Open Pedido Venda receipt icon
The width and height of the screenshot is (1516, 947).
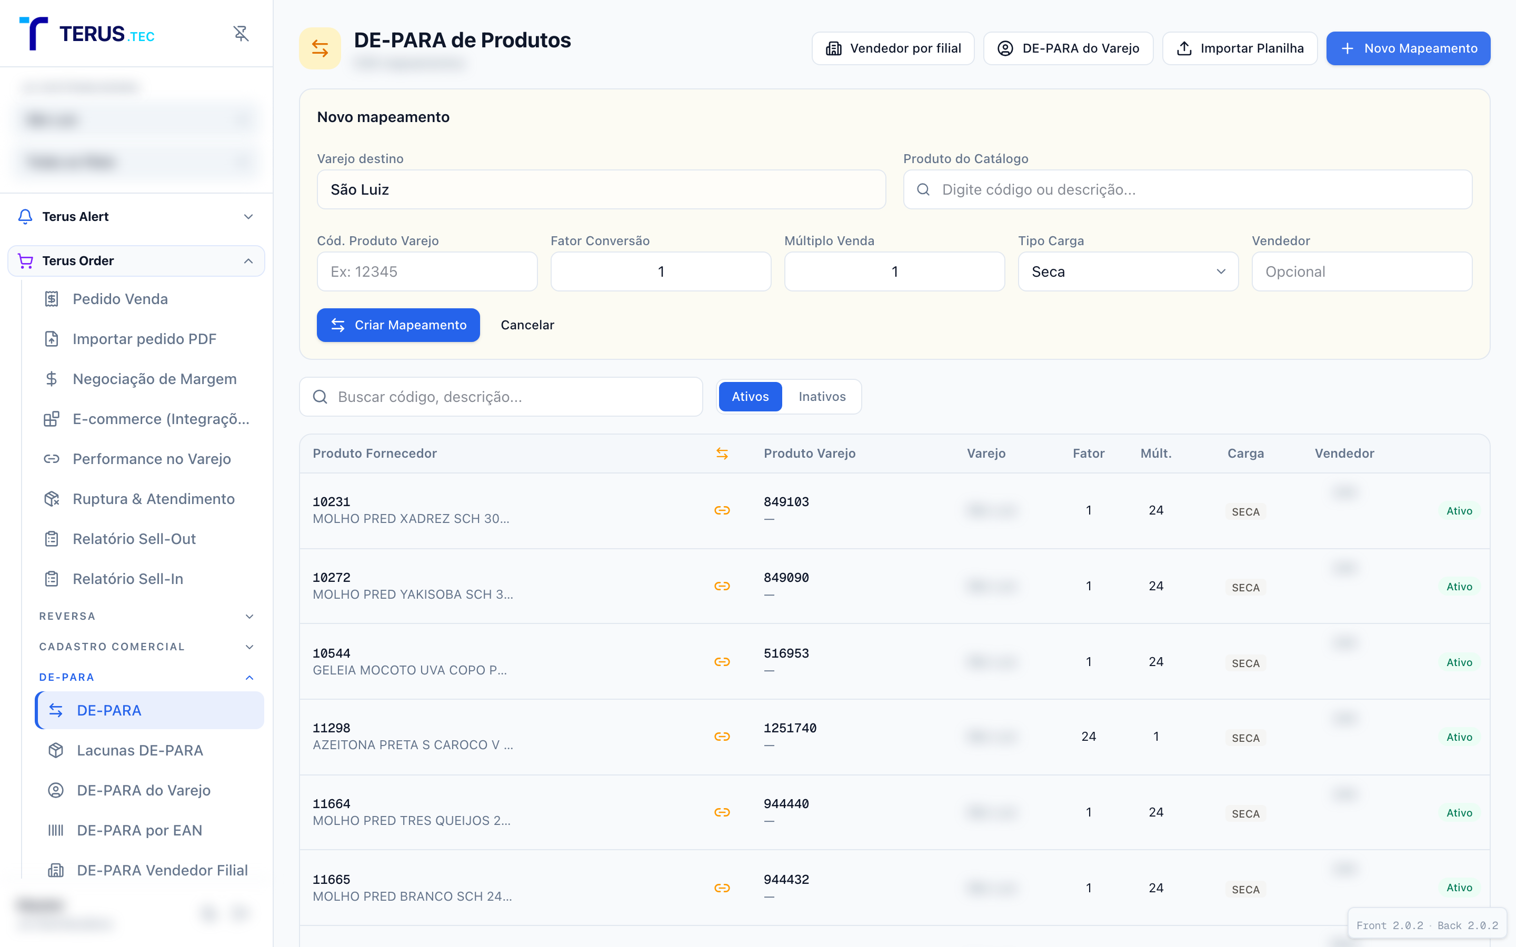52,299
